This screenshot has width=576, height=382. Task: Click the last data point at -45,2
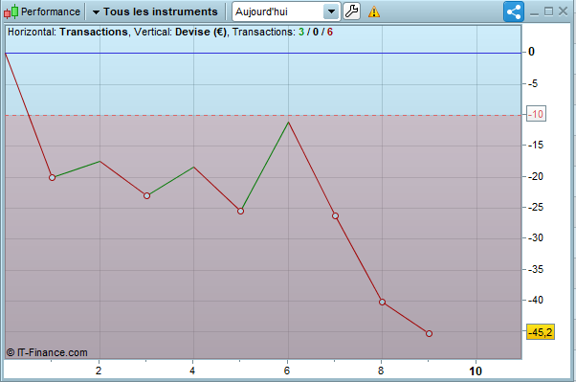(429, 333)
